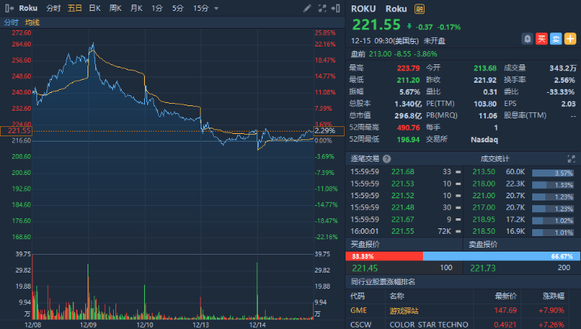Click the 交易所 Nasdaq value
581x329 pixels.
point(484,139)
